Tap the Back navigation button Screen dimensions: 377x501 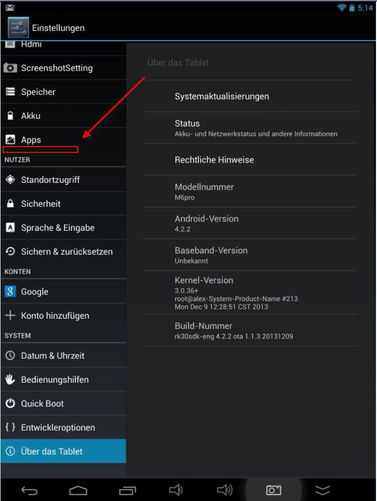pyautogui.click(x=29, y=490)
